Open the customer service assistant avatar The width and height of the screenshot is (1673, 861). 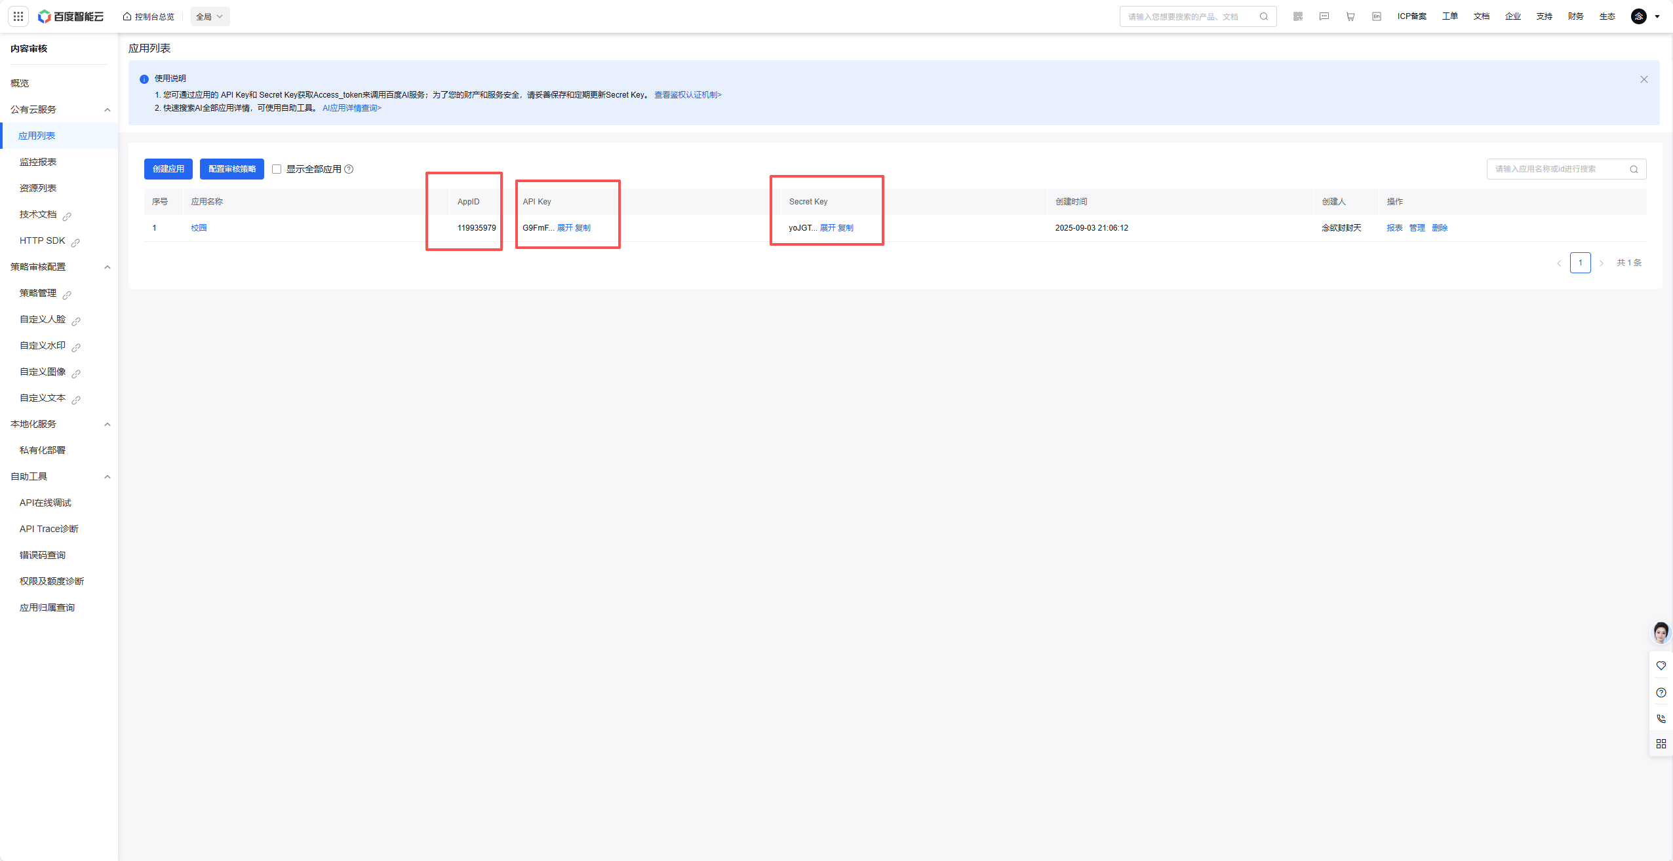1661,633
